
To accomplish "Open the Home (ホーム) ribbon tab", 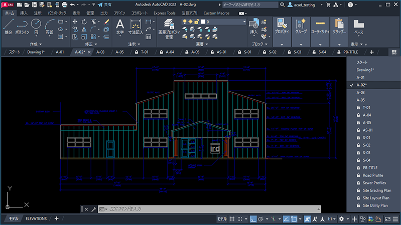I will (10, 13).
